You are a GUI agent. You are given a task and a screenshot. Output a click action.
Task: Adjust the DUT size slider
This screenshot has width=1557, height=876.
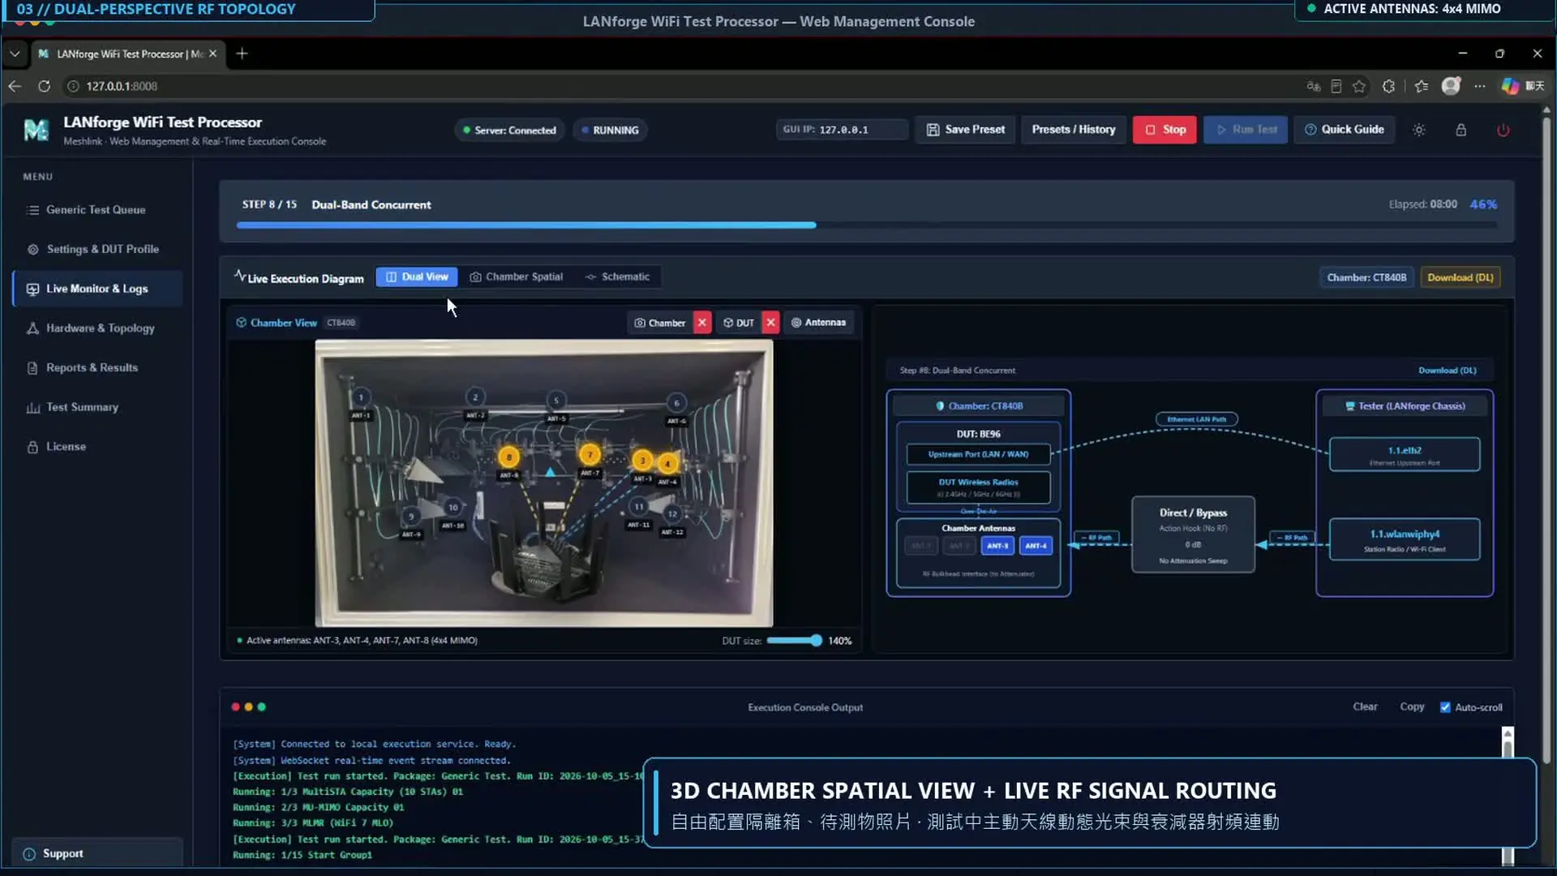tap(794, 641)
